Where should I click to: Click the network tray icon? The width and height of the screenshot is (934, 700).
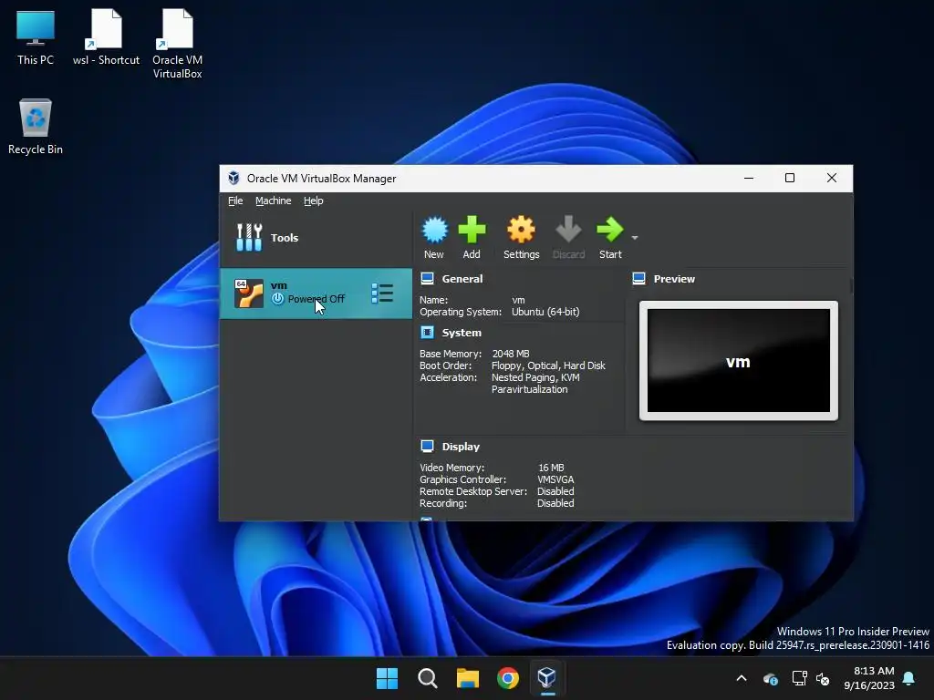(x=799, y=678)
